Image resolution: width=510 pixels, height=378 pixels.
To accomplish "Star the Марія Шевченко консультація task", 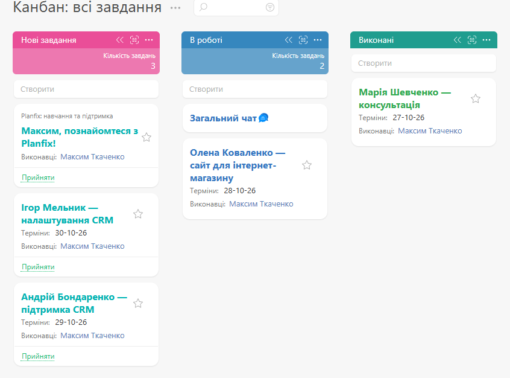I will point(476,98).
